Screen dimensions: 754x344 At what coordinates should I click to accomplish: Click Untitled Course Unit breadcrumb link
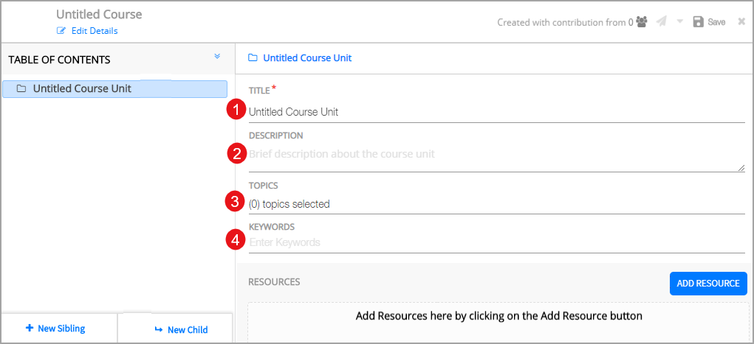(x=307, y=57)
